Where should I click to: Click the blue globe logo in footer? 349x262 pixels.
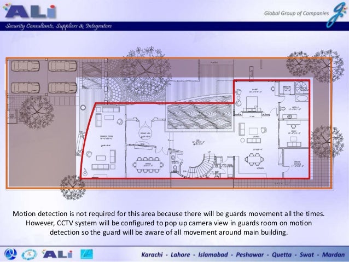[10, 254]
